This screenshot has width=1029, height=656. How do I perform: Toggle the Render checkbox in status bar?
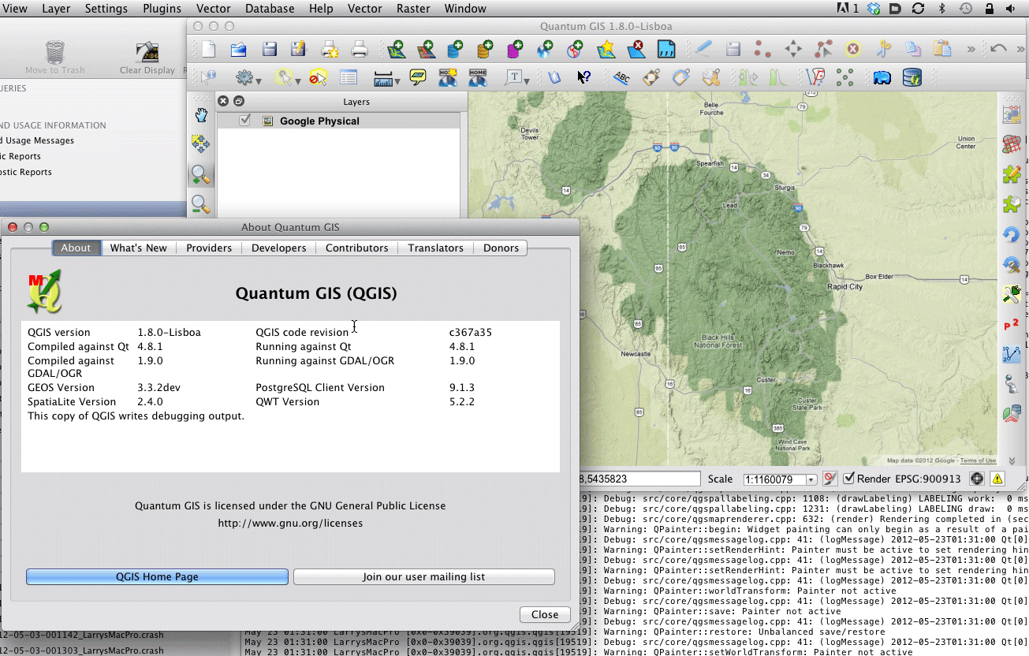pos(848,479)
